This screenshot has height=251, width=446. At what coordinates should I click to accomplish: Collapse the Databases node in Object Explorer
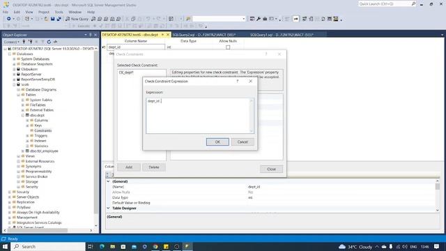(x=10, y=54)
